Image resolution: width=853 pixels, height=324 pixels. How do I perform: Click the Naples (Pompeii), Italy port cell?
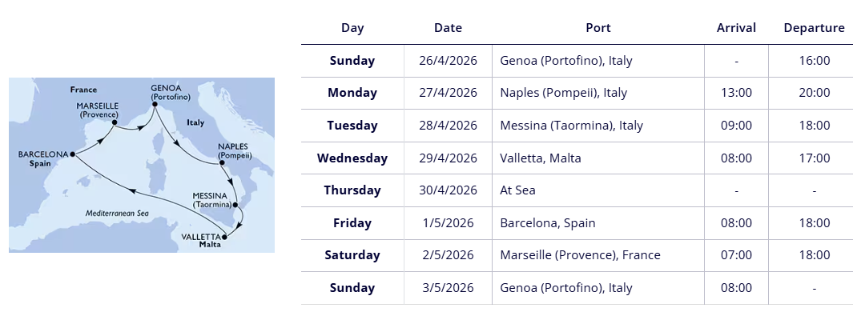pyautogui.click(x=563, y=93)
